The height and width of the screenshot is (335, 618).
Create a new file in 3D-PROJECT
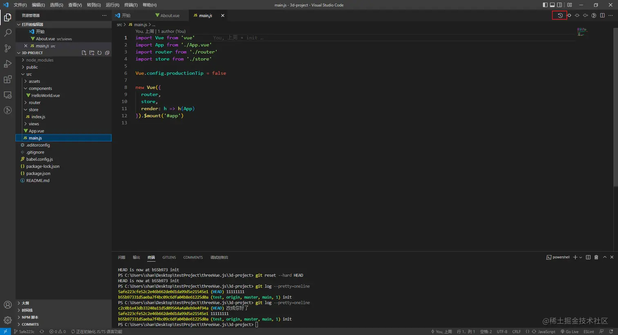click(x=84, y=53)
